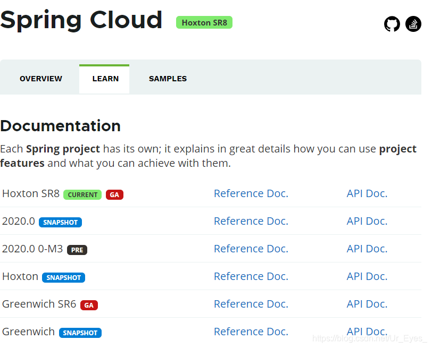Open Reference Doc. for Hoxton SR8
Viewport: 432px width, 348px height.
[251, 193]
